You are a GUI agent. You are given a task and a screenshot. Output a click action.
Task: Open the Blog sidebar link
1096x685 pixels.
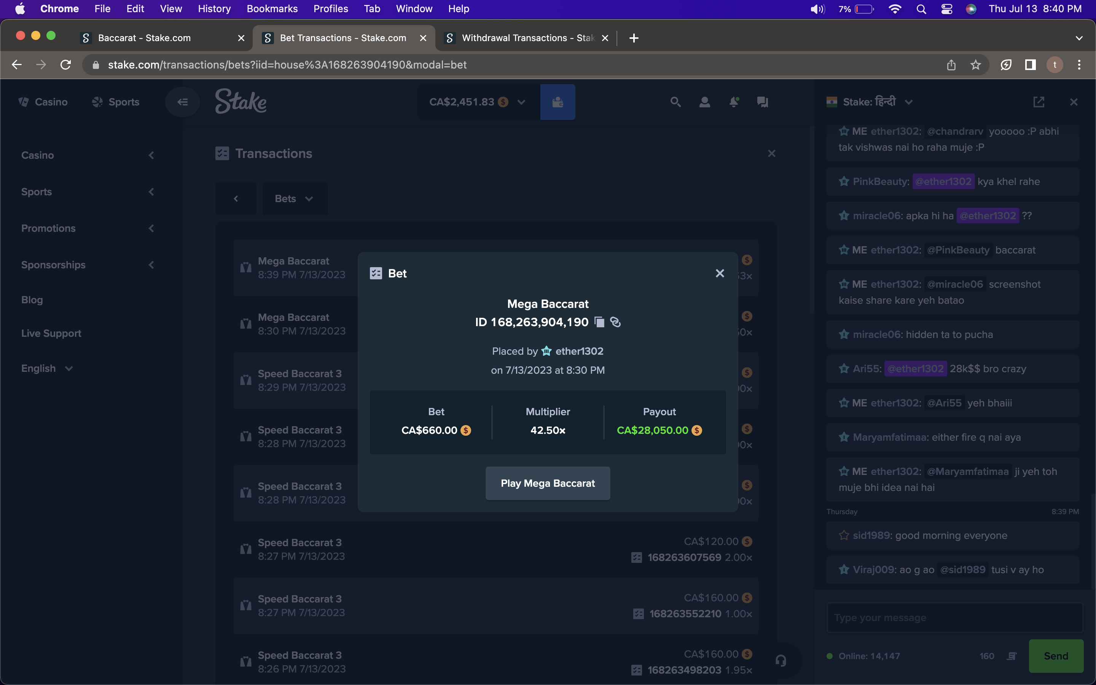click(x=32, y=300)
